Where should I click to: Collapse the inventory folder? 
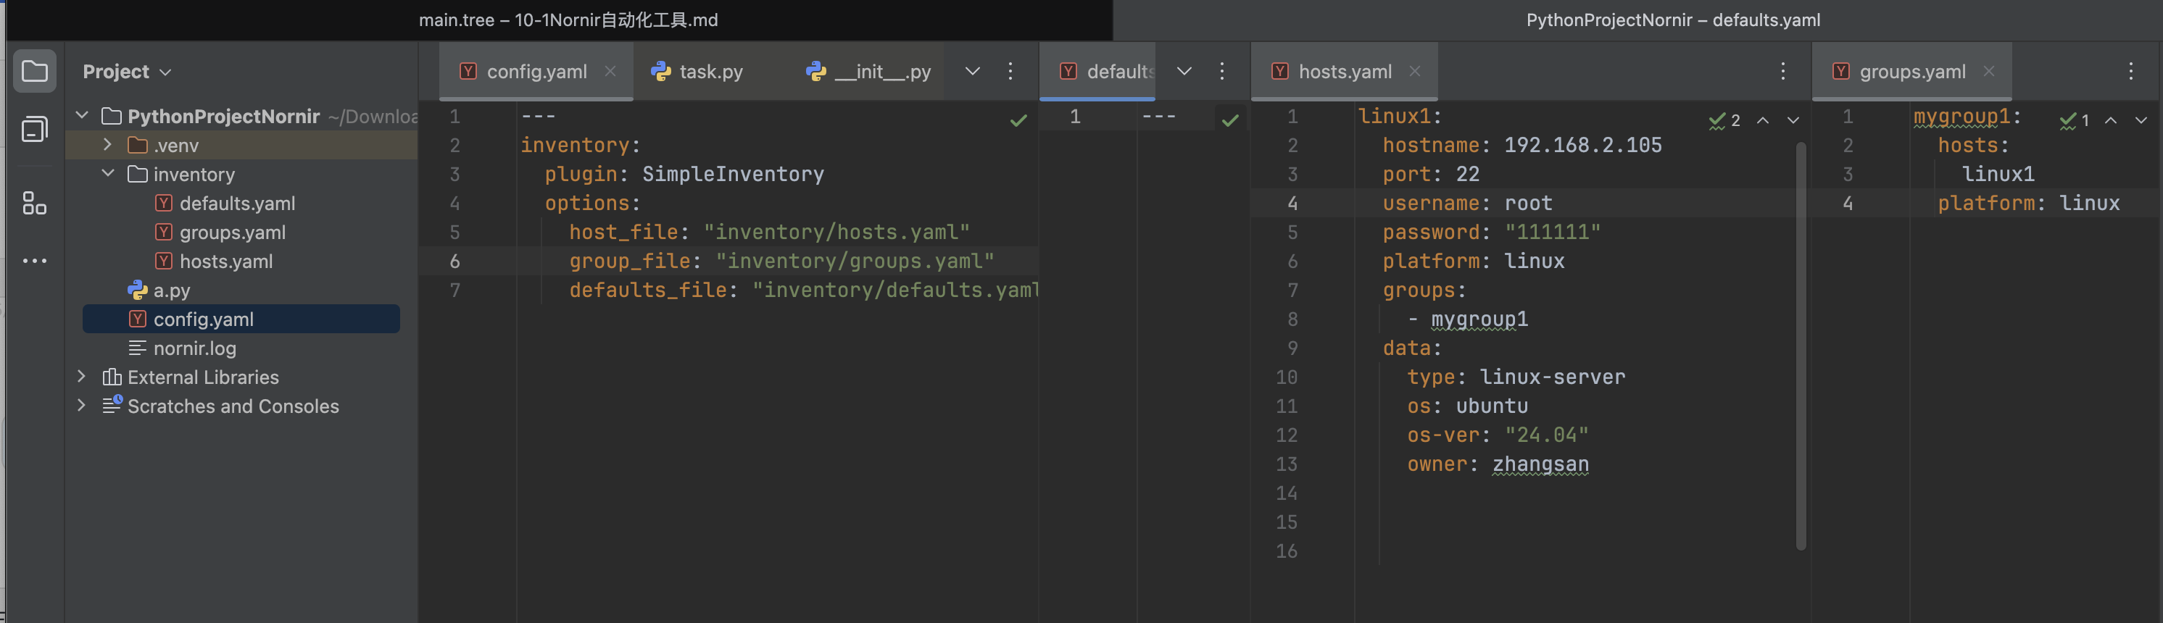(107, 174)
